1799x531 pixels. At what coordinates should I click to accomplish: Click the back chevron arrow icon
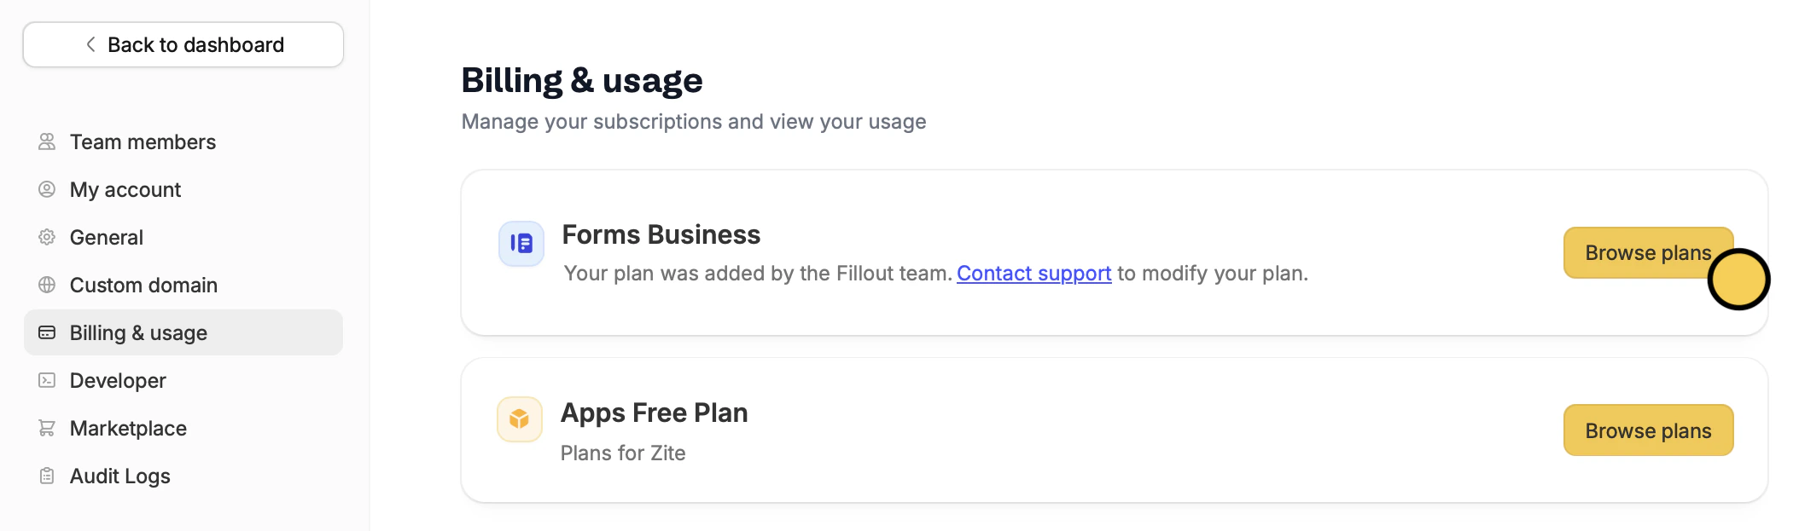click(90, 44)
